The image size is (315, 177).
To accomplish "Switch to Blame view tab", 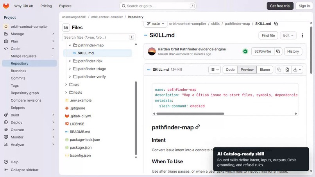I will coord(265,70).
